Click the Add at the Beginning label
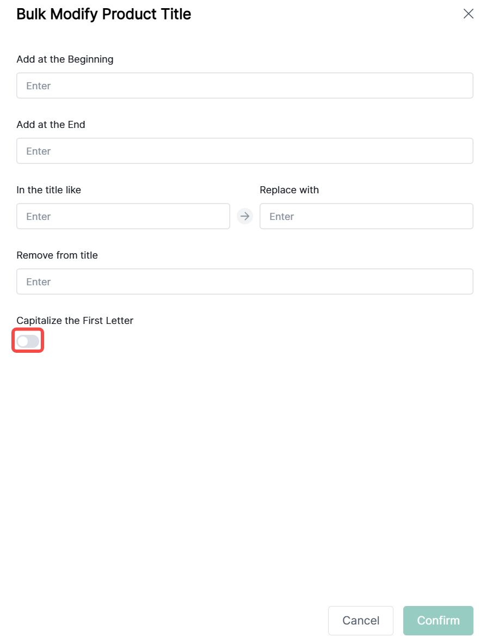 [x=65, y=59]
